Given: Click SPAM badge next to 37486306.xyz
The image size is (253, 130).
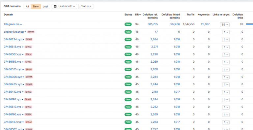Looking at the screenshot, I should click(x=29, y=77).
